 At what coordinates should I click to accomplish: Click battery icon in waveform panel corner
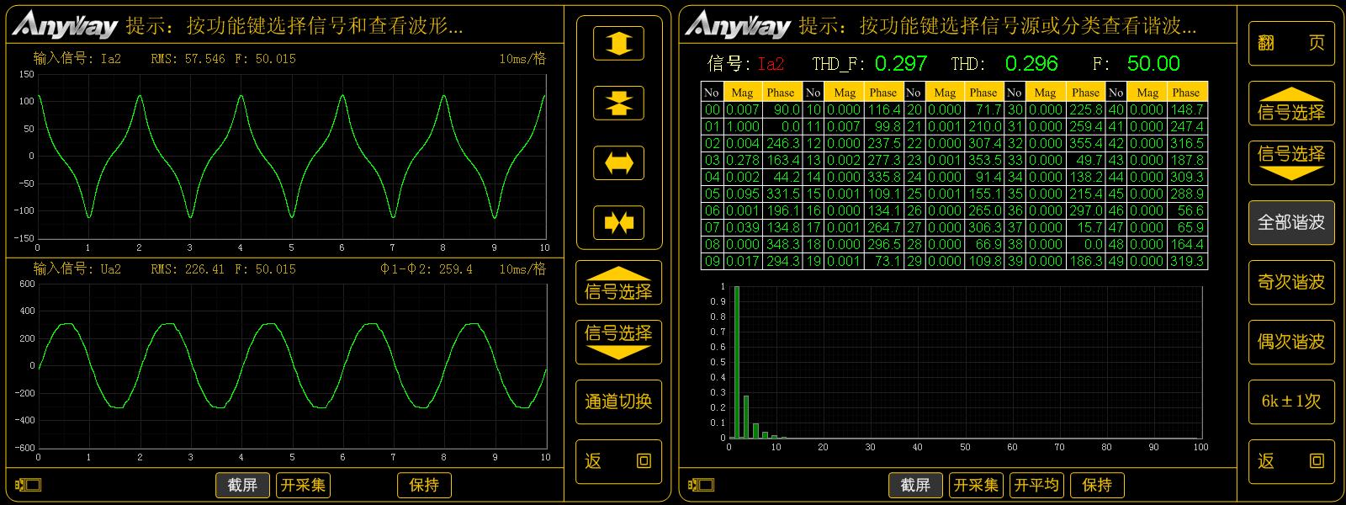point(28,485)
